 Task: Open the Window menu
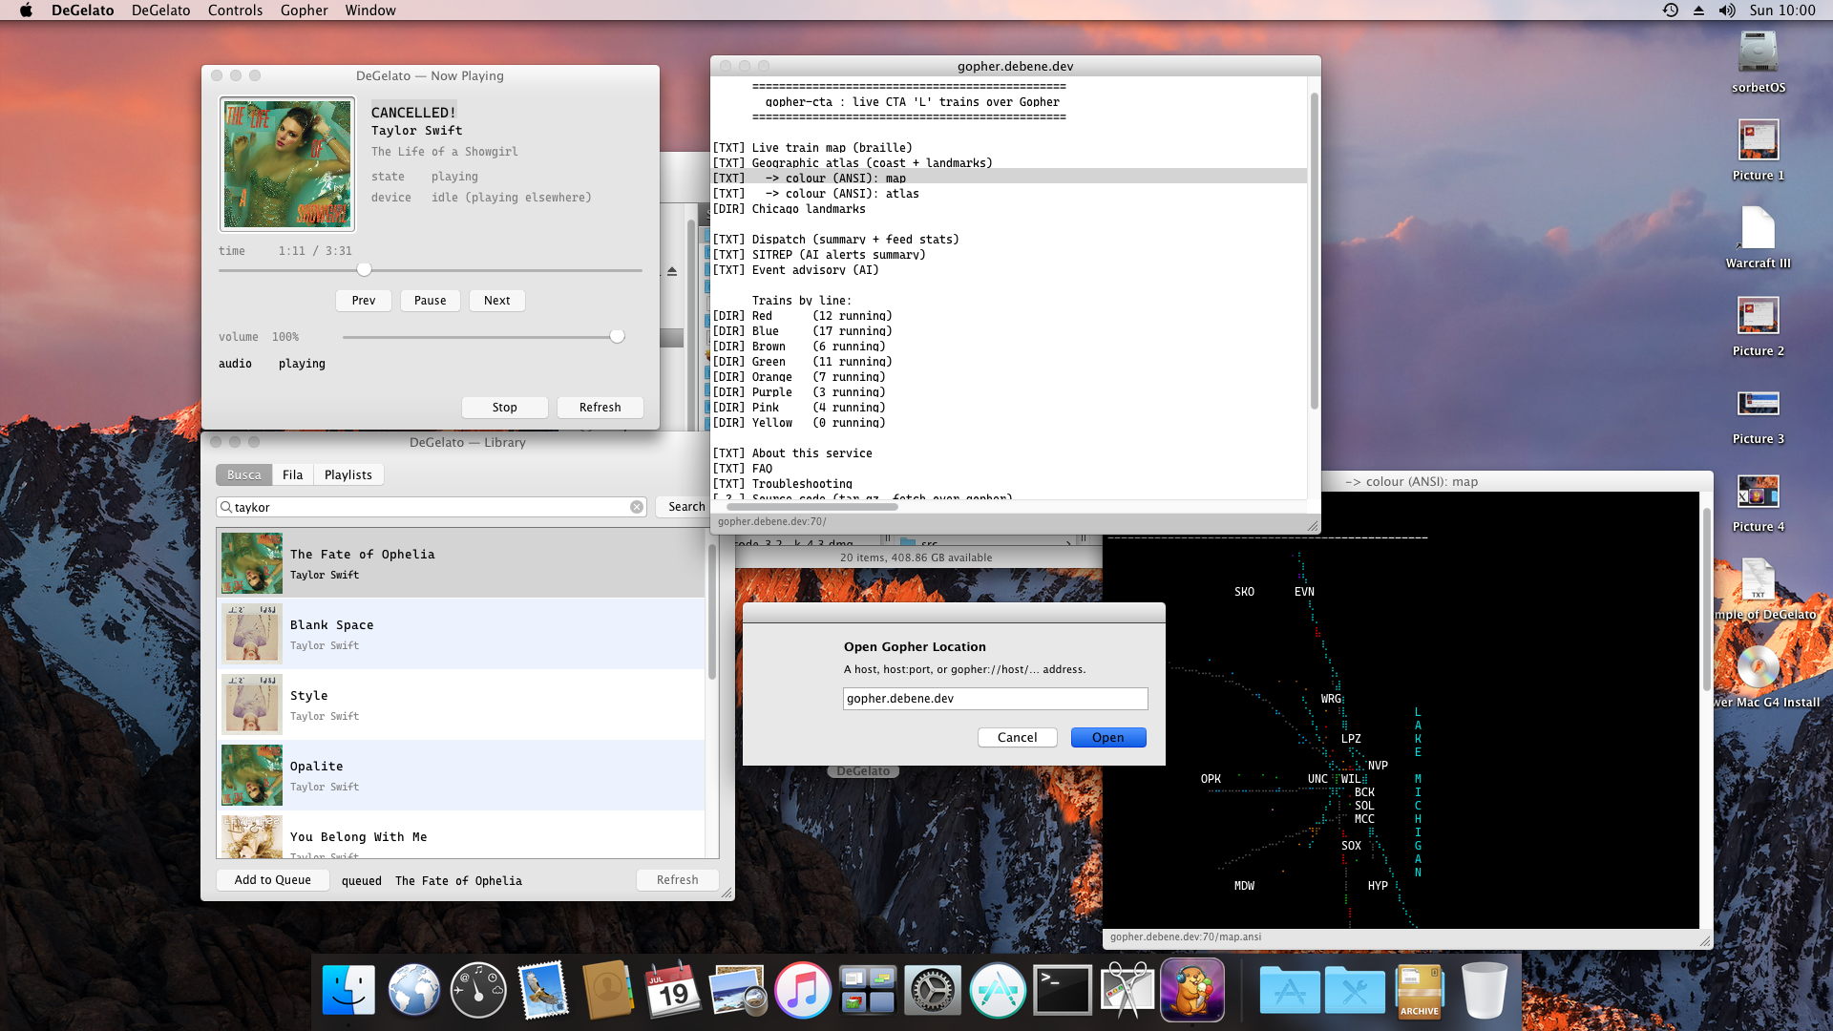coord(370,11)
